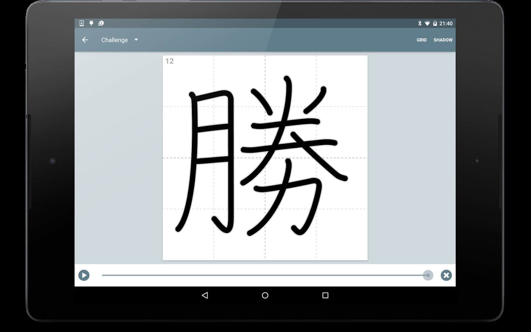Tap the Bluetooth status icon
This screenshot has height=332, width=531.
(x=420, y=23)
